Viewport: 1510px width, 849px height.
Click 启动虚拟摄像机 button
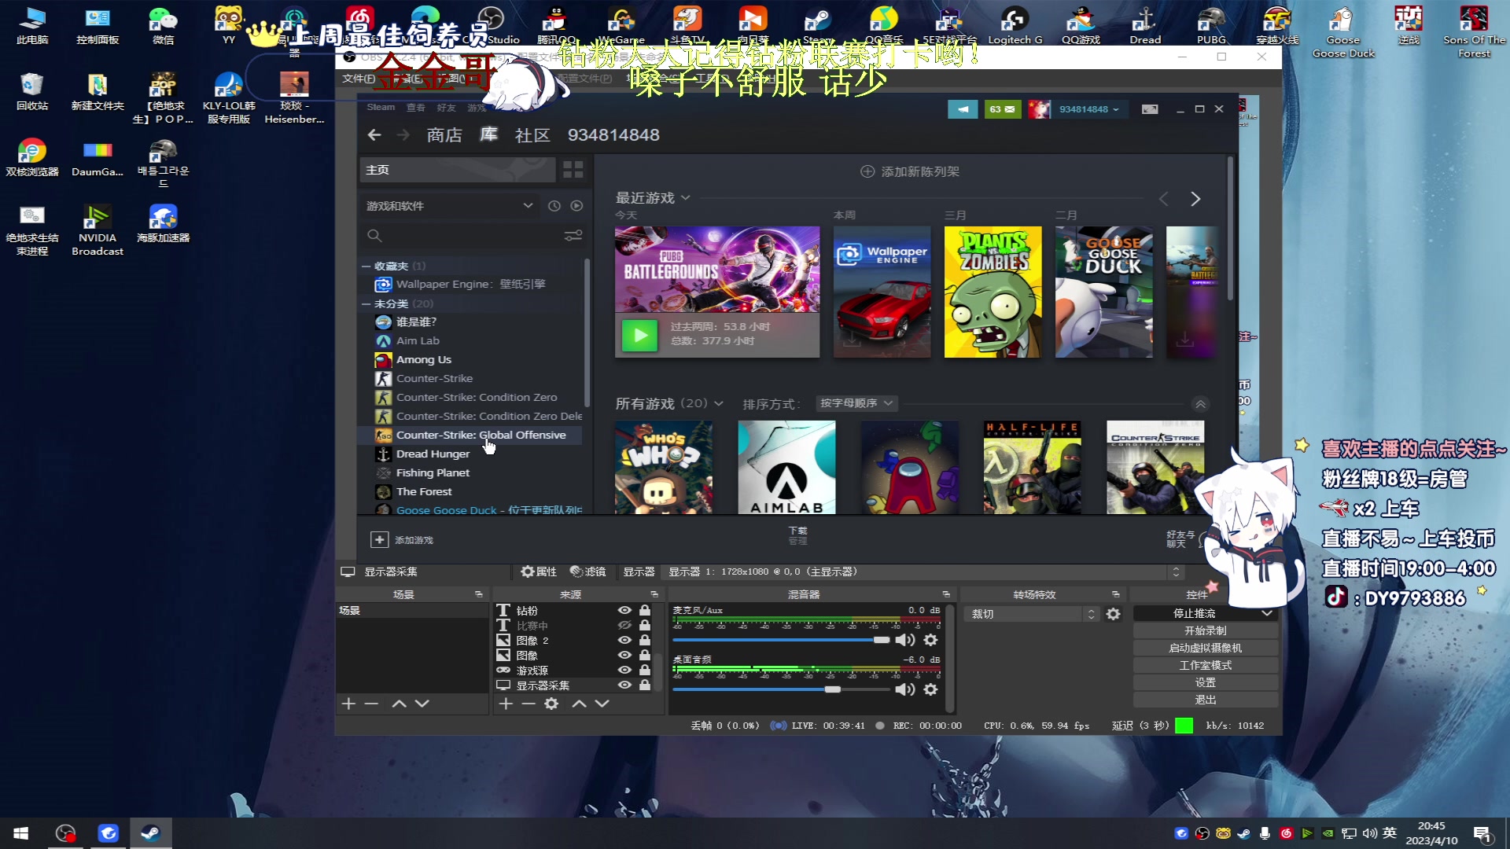(x=1205, y=648)
